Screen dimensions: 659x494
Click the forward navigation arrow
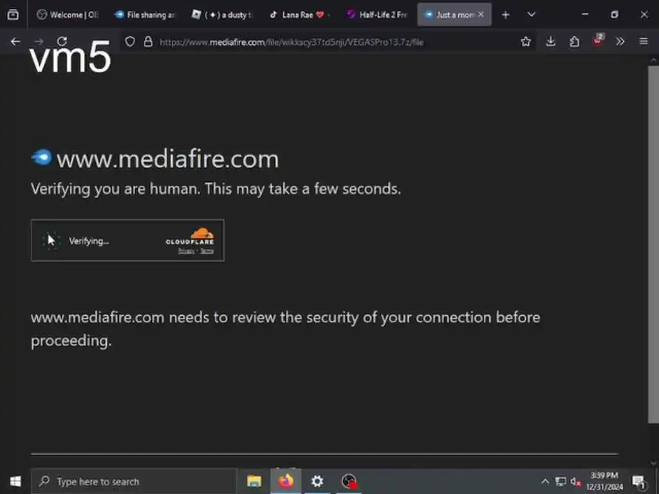pyautogui.click(x=39, y=42)
